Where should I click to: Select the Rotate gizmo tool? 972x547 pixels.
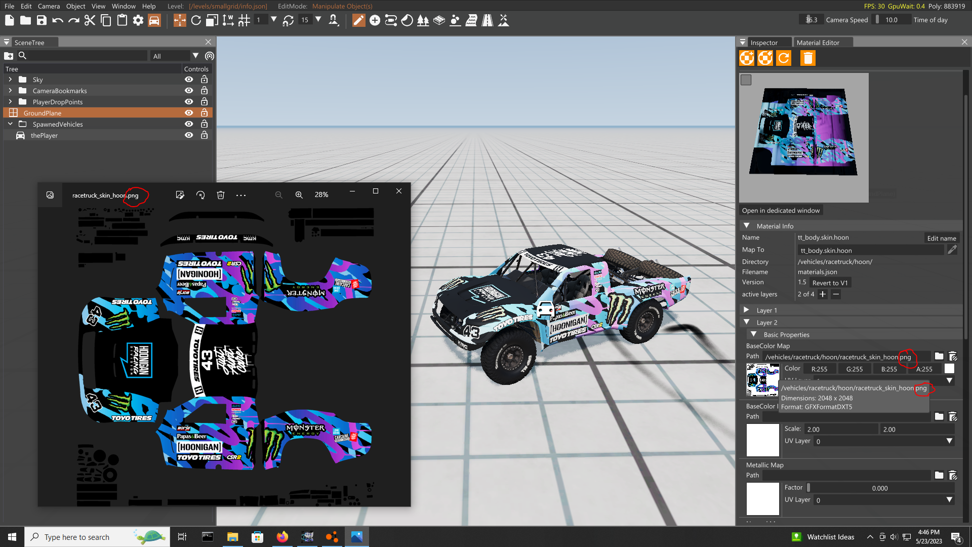196,20
